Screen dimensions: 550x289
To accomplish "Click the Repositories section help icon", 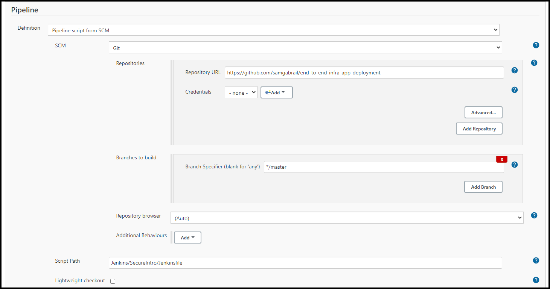I will [534, 63].
